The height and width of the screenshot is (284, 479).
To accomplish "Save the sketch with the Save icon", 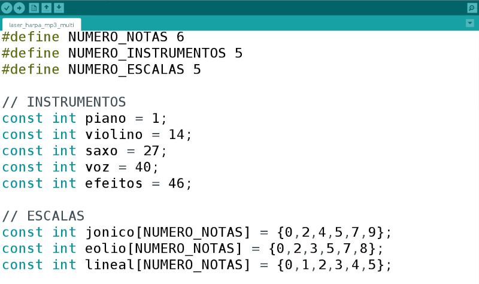I will (x=59, y=8).
